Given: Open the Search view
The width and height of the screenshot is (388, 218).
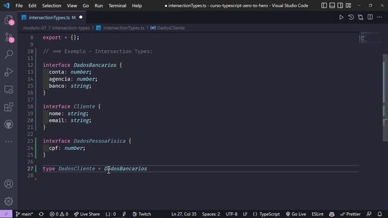Looking at the screenshot, I should pos(8,54).
